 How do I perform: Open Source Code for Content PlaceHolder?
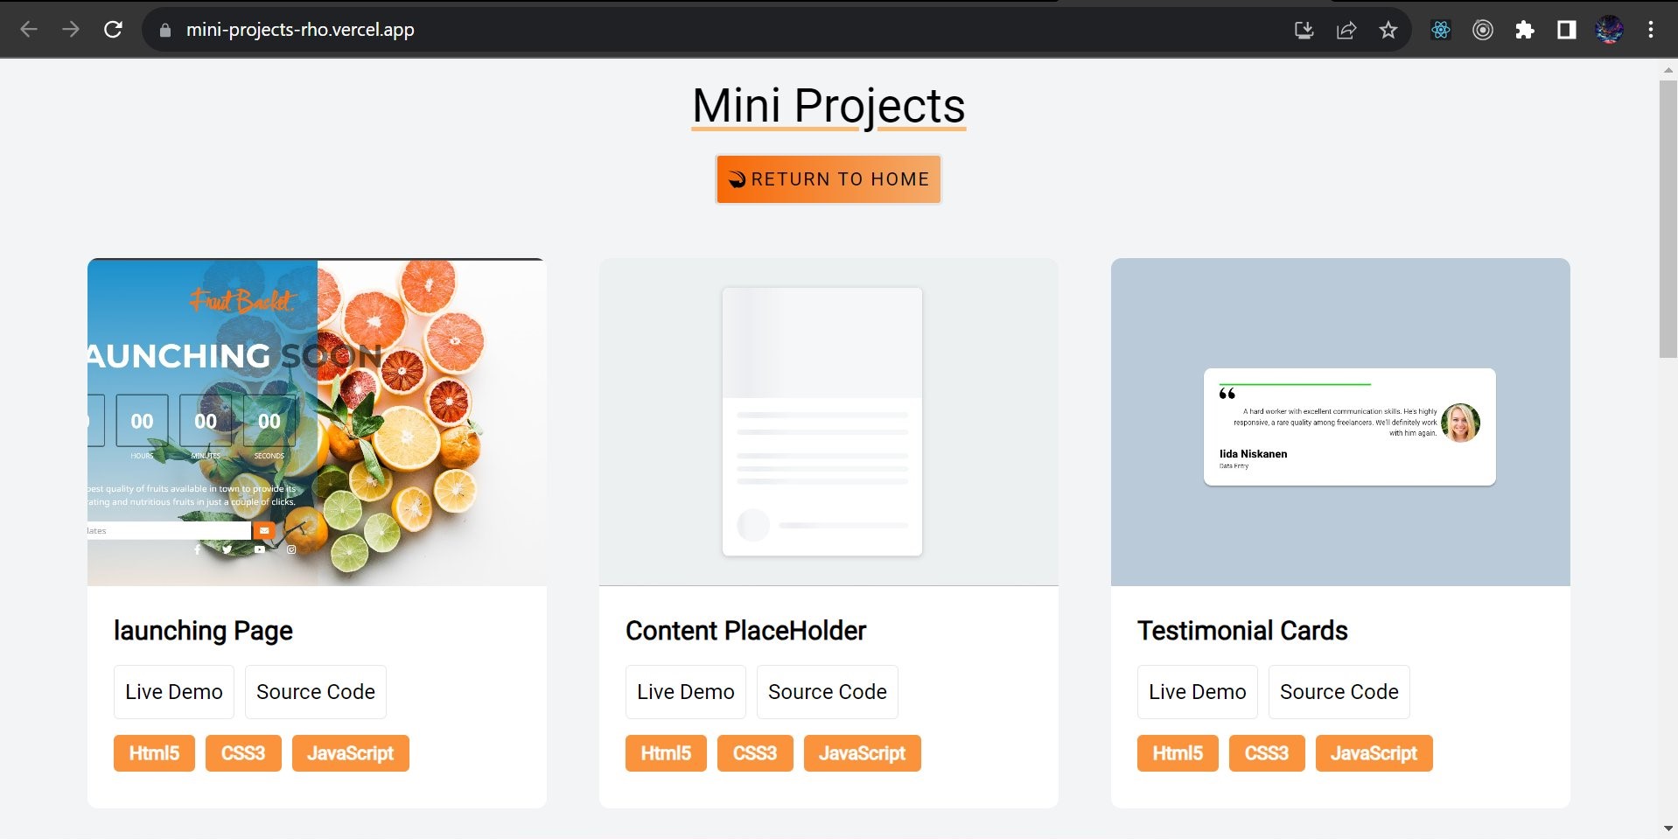[x=828, y=692]
